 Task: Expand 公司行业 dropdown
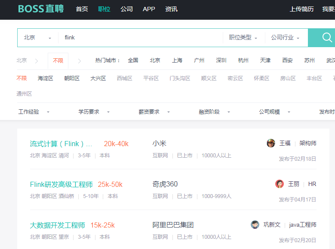click(285, 38)
